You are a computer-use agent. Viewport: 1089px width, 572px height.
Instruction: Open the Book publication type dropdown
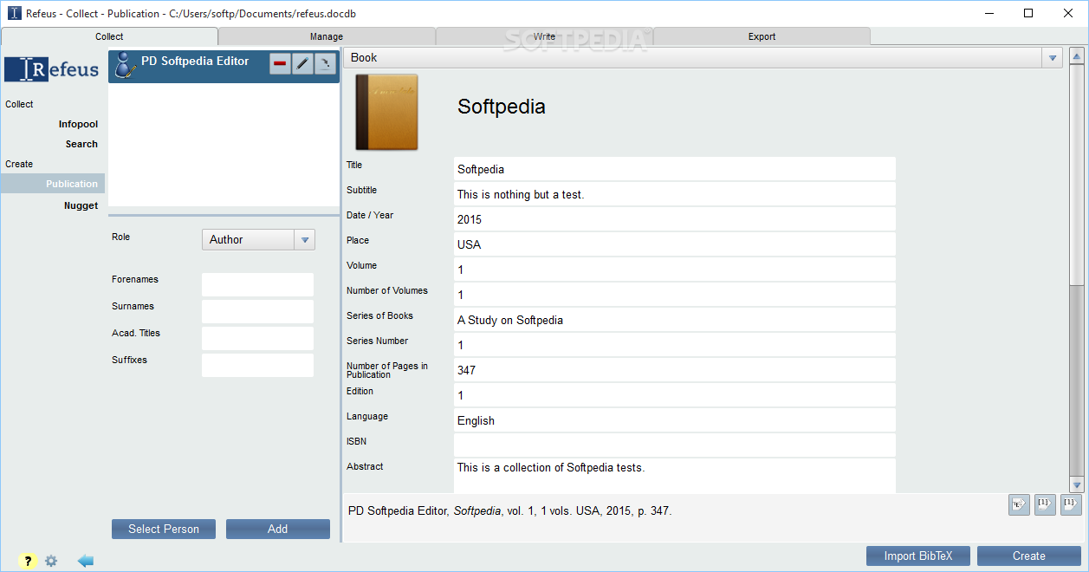coord(703,57)
